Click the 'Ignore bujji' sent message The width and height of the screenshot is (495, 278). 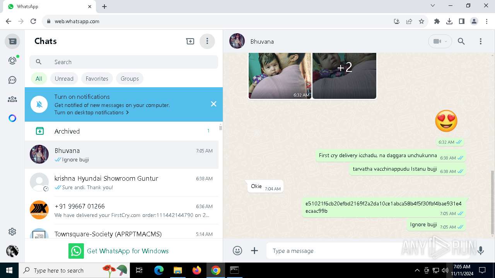437,225
